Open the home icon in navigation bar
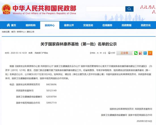Viewport: 156px width, 125px height. tap(8, 25)
